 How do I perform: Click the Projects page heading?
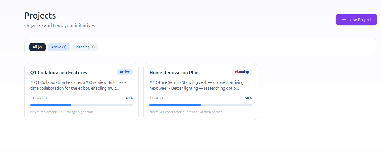coord(40,16)
